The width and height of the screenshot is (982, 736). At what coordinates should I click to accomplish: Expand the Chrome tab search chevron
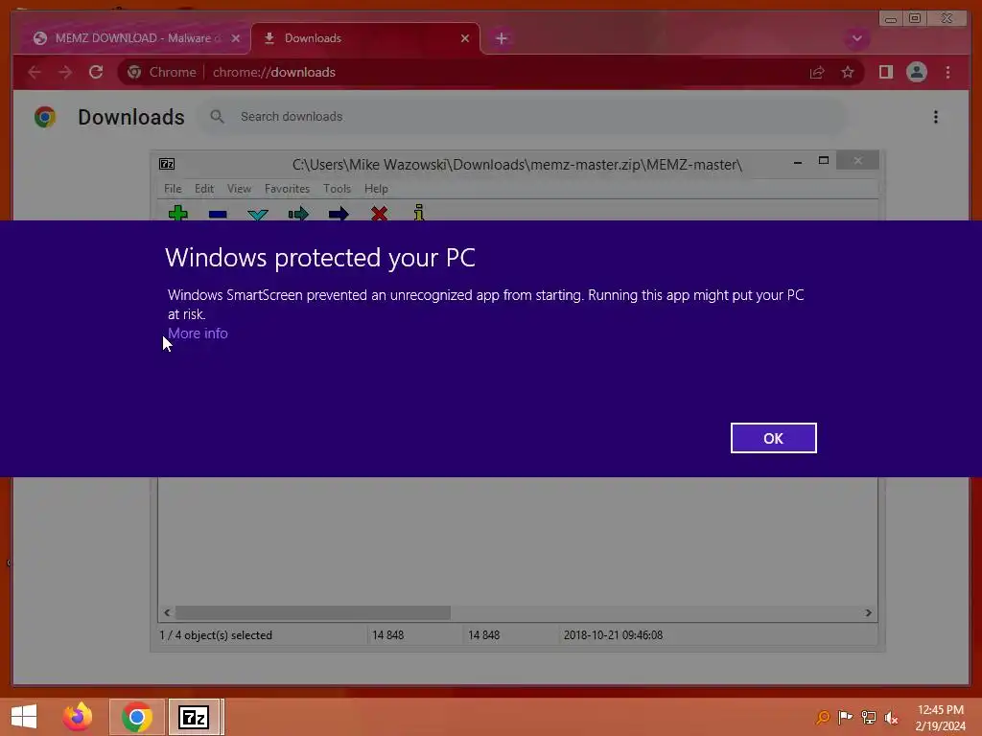click(x=856, y=38)
